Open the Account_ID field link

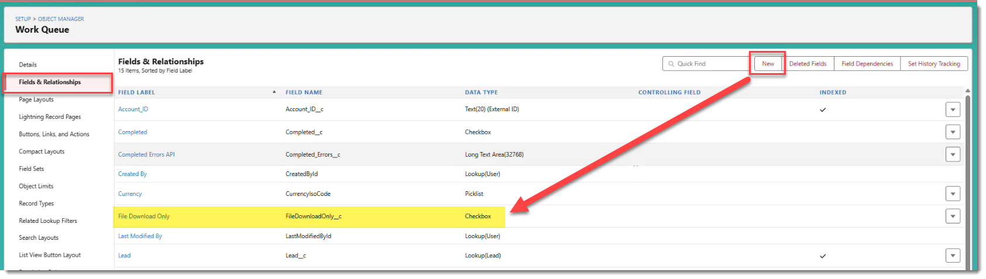click(x=133, y=109)
